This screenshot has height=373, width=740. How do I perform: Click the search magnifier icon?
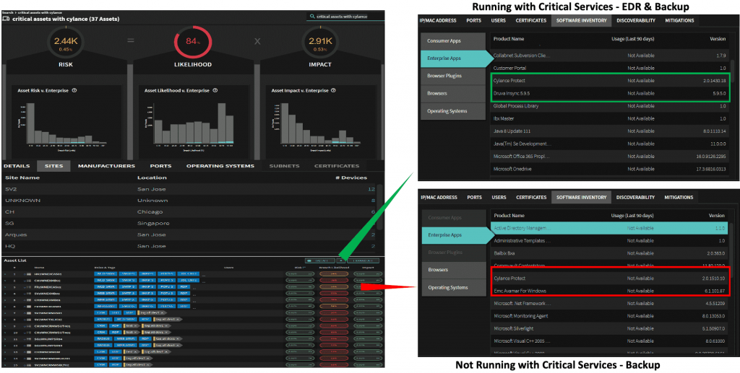[x=311, y=16]
